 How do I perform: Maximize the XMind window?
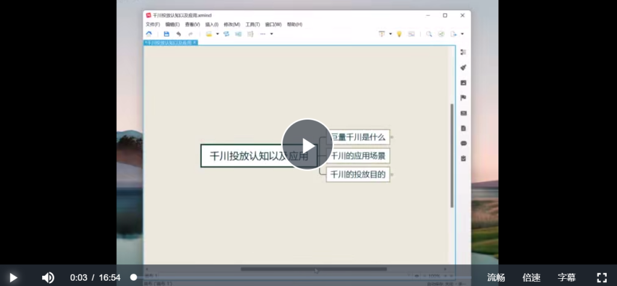tap(445, 15)
